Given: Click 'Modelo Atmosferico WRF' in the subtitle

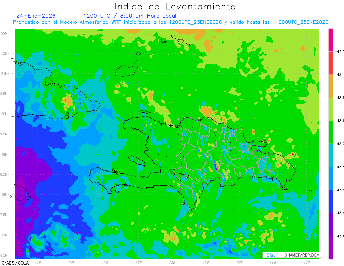Looking at the screenshot, I should tap(90, 22).
